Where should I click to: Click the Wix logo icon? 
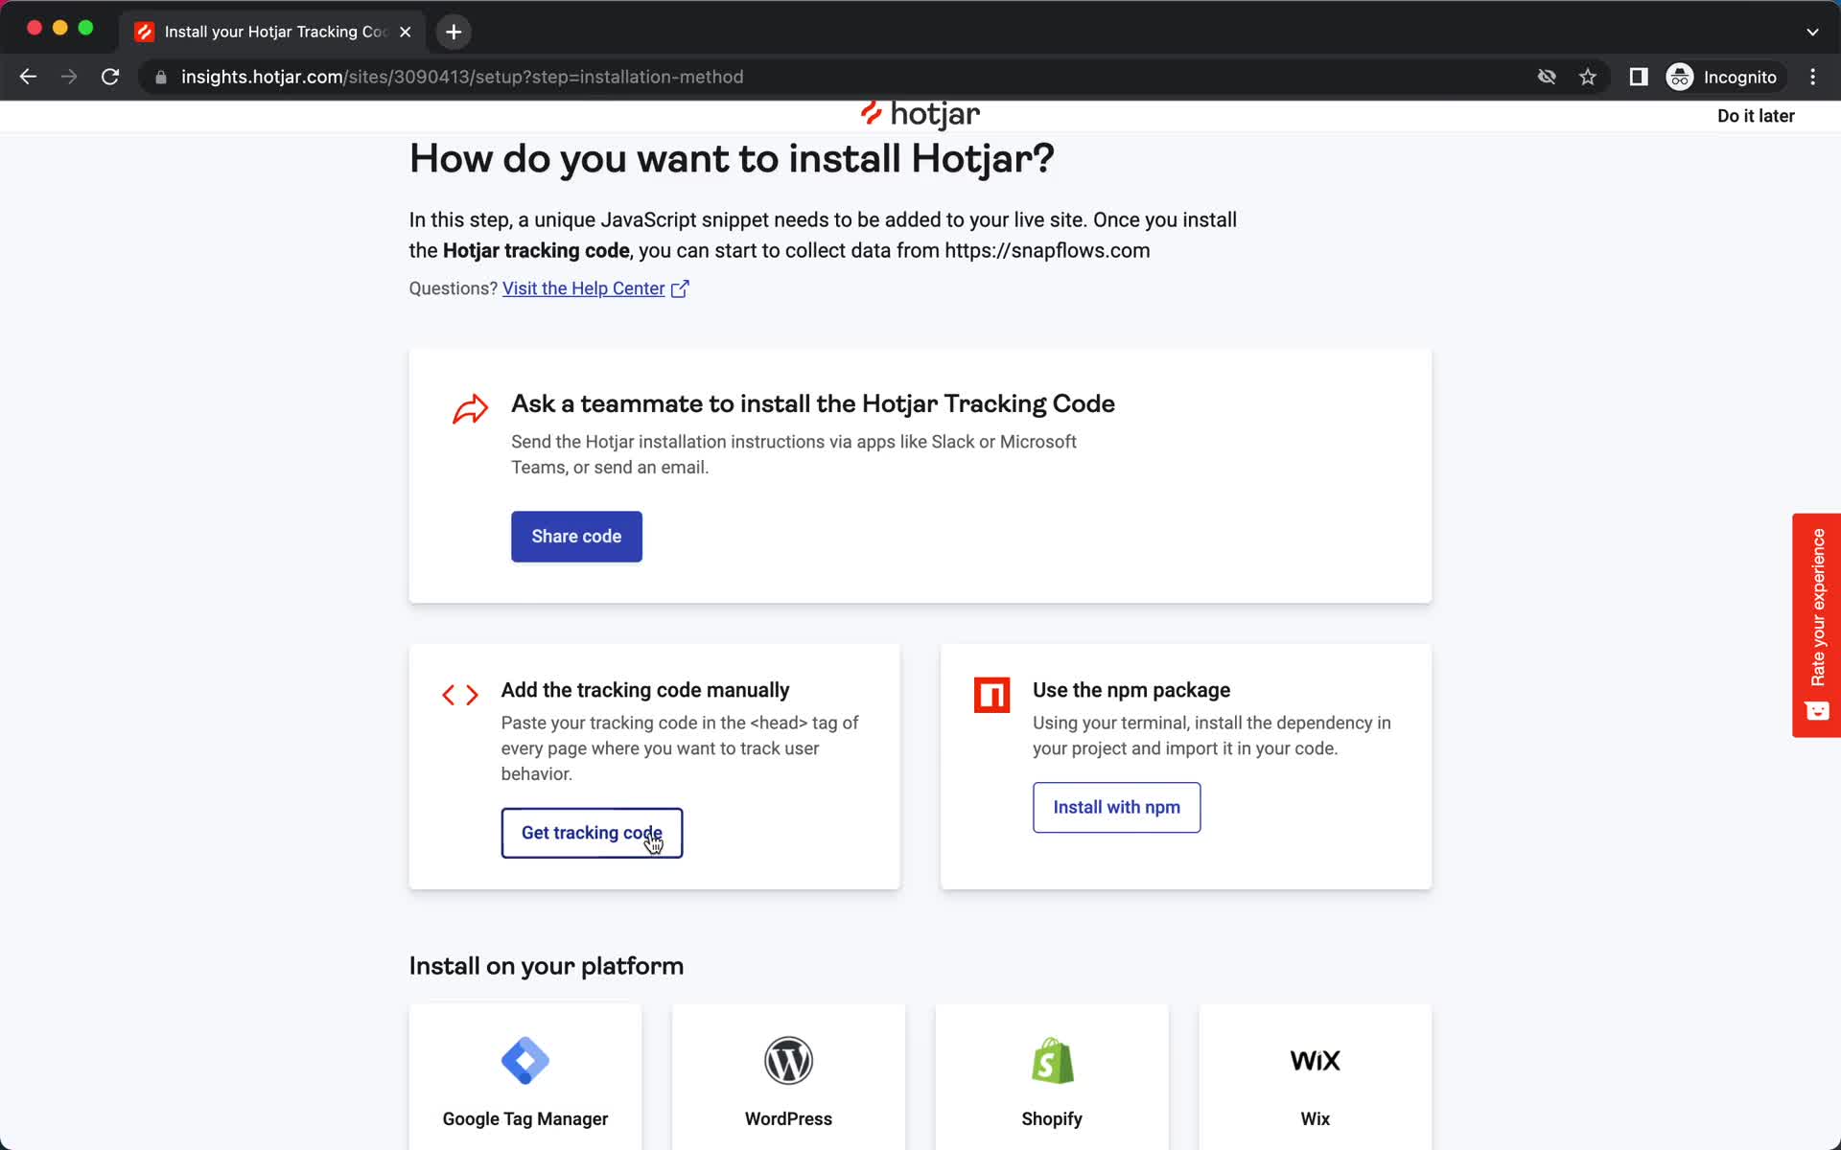[x=1315, y=1059]
